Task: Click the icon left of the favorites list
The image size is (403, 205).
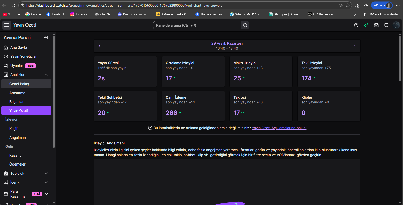Action: [357, 5]
